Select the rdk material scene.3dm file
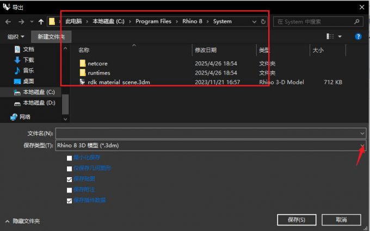370x231 pixels. tap(118, 82)
